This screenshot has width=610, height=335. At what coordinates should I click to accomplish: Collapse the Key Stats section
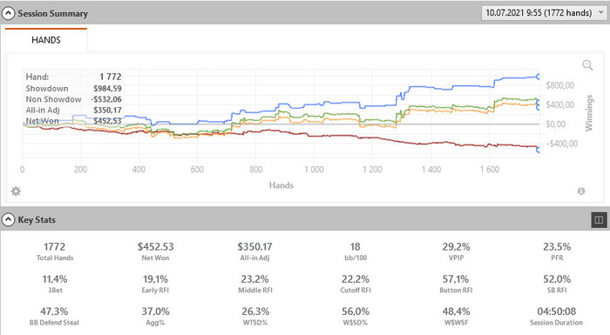8,220
